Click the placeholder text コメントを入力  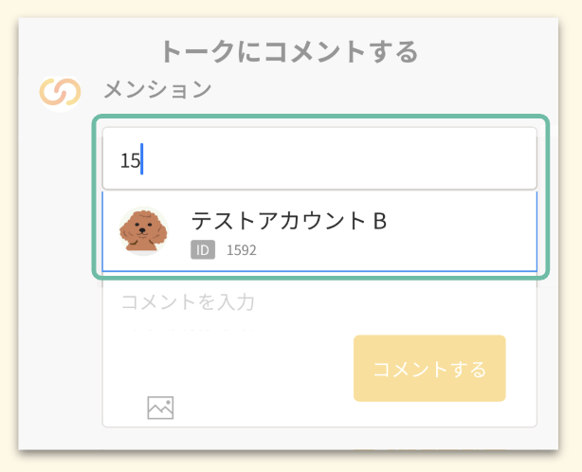click(x=188, y=303)
